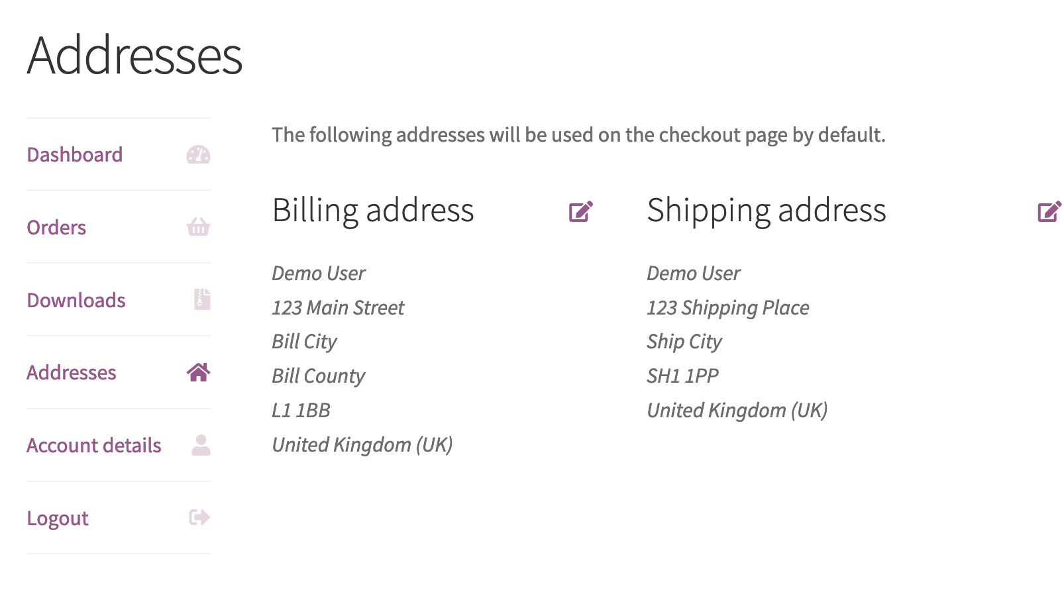Edit shipping address via its pencil icon

(1048, 211)
